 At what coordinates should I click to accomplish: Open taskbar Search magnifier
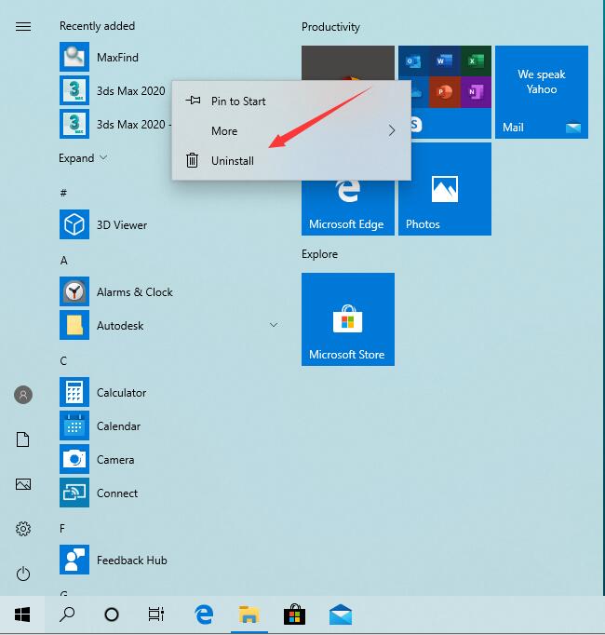tap(67, 615)
